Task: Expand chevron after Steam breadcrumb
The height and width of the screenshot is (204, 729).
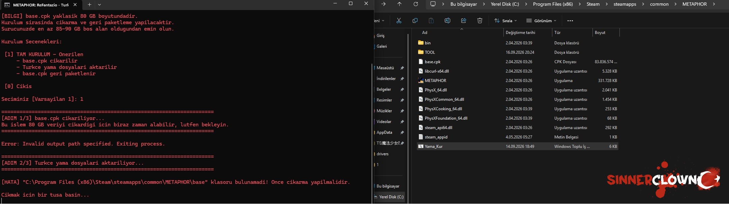Action: 607,4
